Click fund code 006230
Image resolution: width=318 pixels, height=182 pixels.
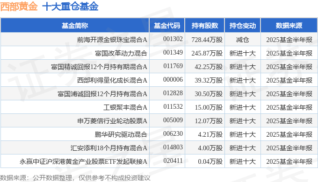click(x=173, y=133)
